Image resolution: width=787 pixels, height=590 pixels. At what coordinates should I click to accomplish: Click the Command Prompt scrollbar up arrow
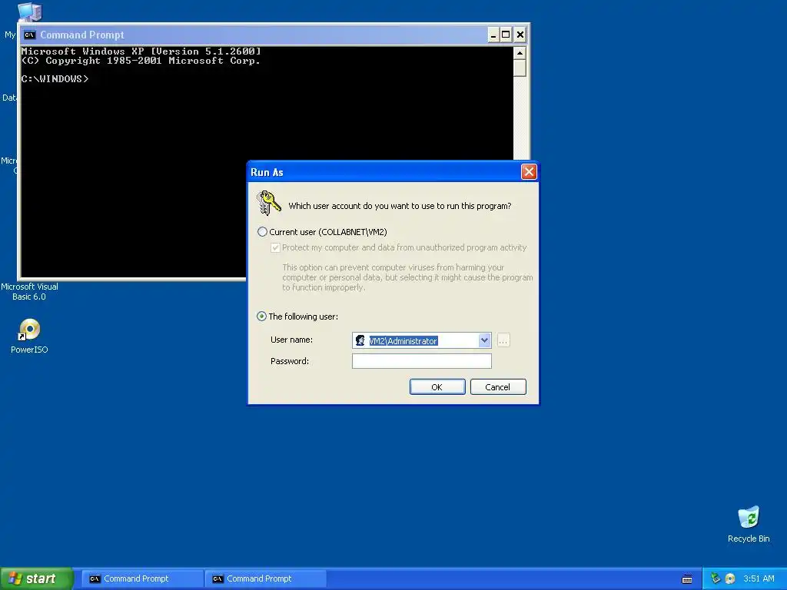[520, 53]
